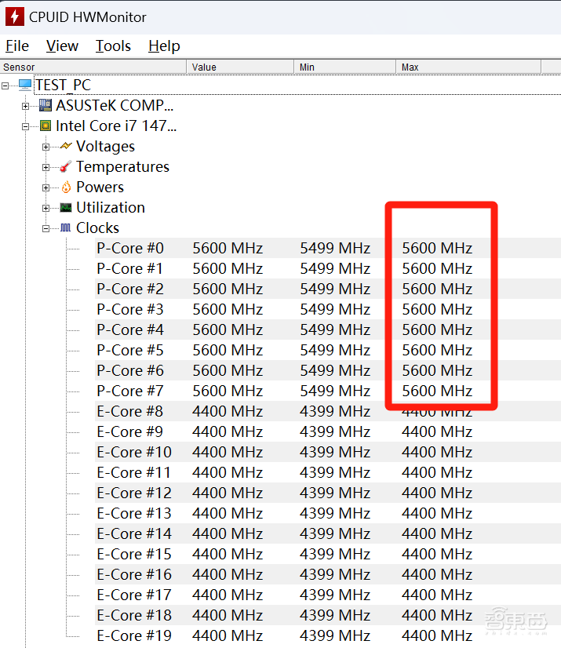Click the Voltages lightning icon
Image resolution: width=561 pixels, height=648 pixels.
(x=66, y=146)
